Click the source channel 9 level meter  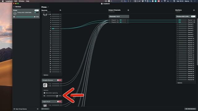(56, 29)
